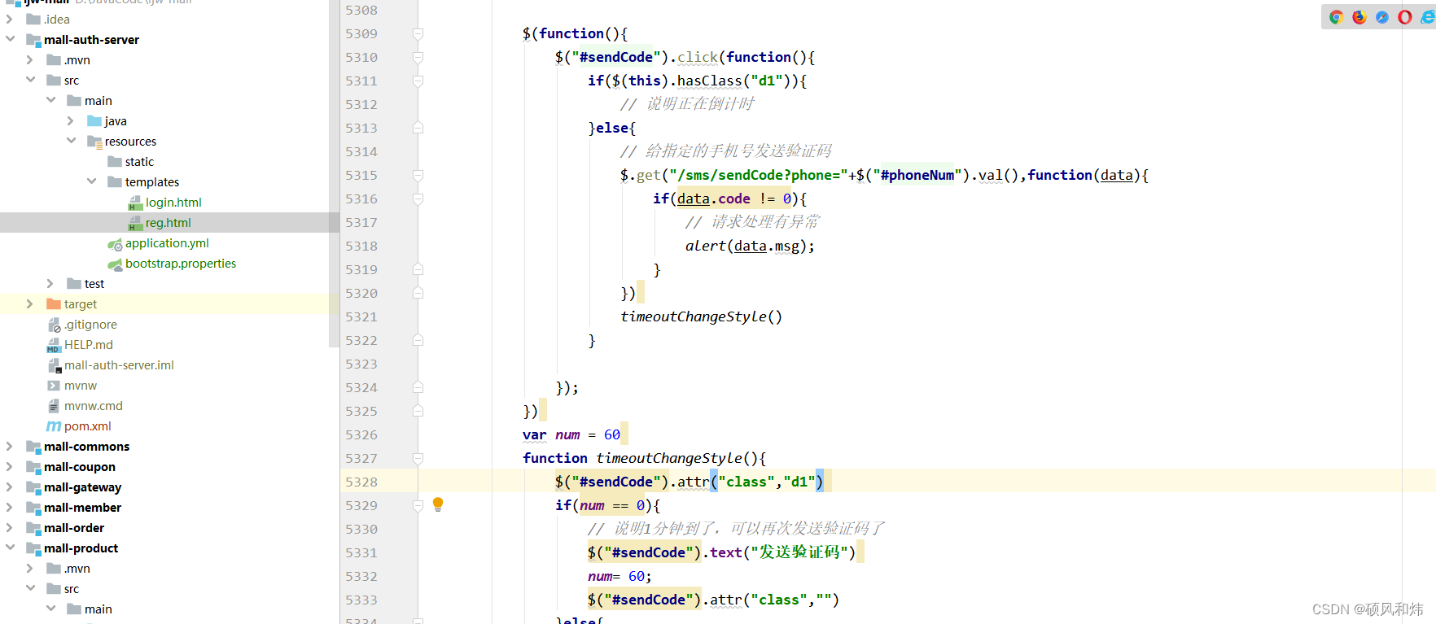Expand mall-commons module
Screen dimensions: 1436x624
(10, 446)
